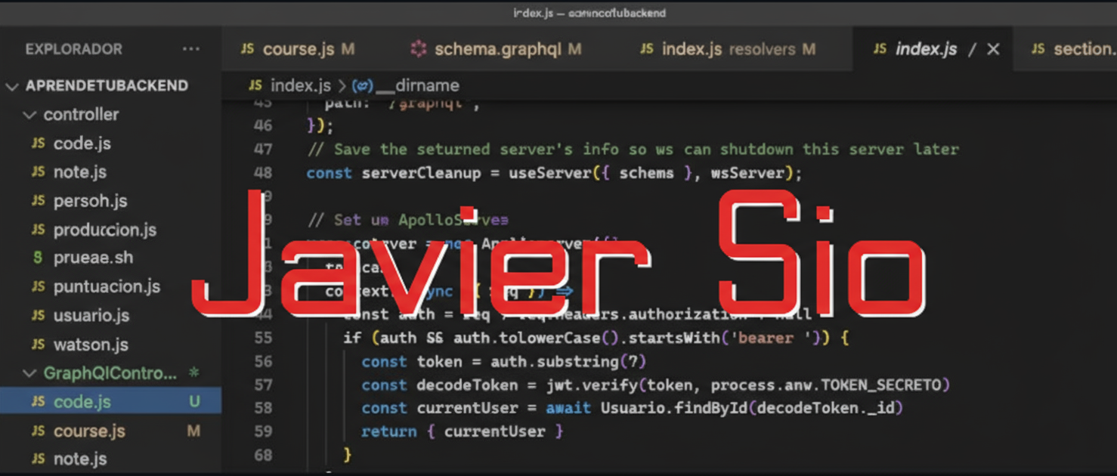
Task: Open watson.js file
Action: pyautogui.click(x=91, y=345)
